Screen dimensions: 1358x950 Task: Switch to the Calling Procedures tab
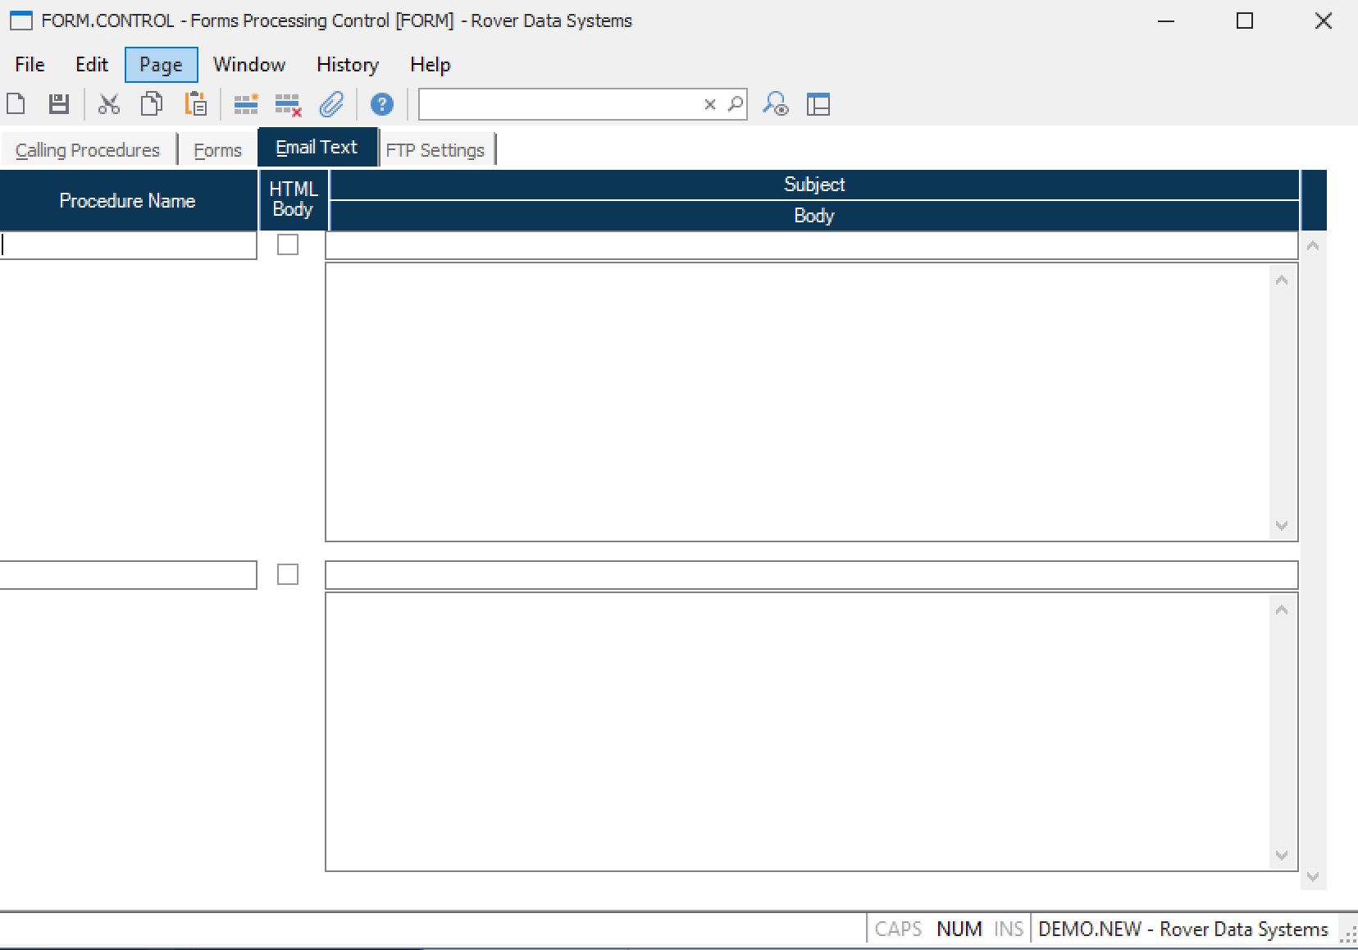click(88, 150)
